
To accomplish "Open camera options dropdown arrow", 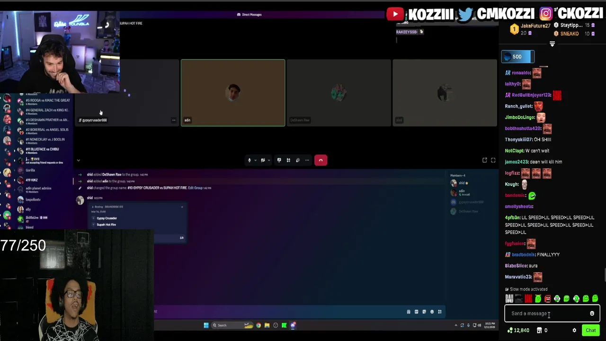I will 268,160.
